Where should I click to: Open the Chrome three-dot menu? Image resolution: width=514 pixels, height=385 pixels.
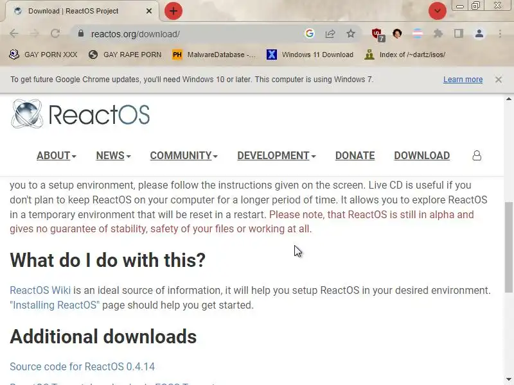click(500, 33)
